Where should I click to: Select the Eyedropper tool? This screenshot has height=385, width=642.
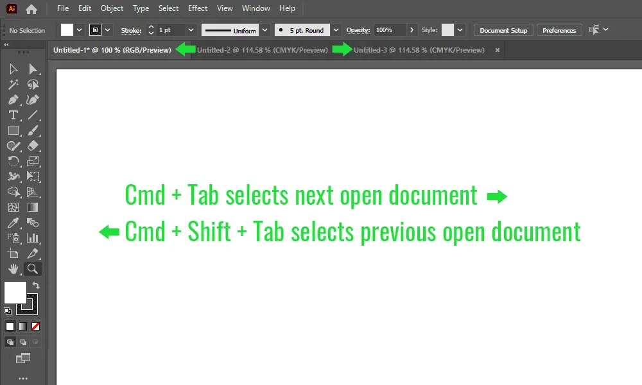13,223
